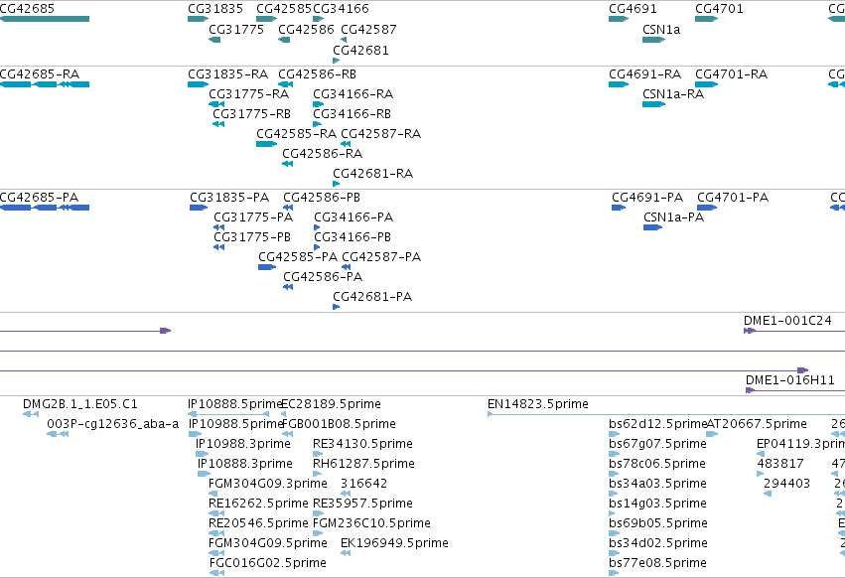Select protein label CG42586-PB
The width and height of the screenshot is (845, 578).
pos(322,197)
